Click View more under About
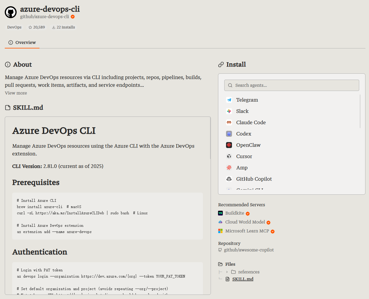This screenshot has height=299, width=369. click(x=16, y=93)
